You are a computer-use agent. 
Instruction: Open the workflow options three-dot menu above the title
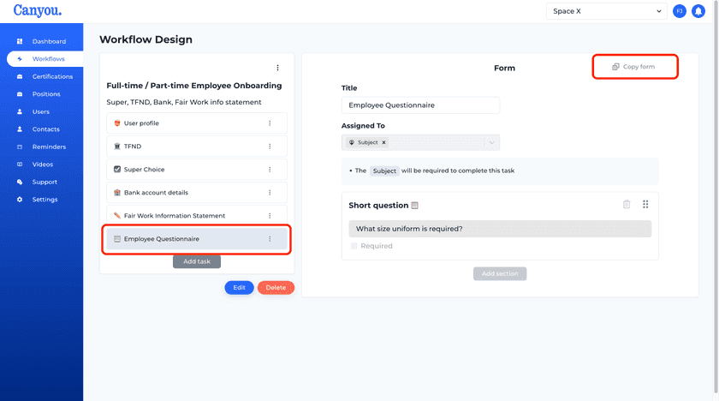click(x=277, y=68)
